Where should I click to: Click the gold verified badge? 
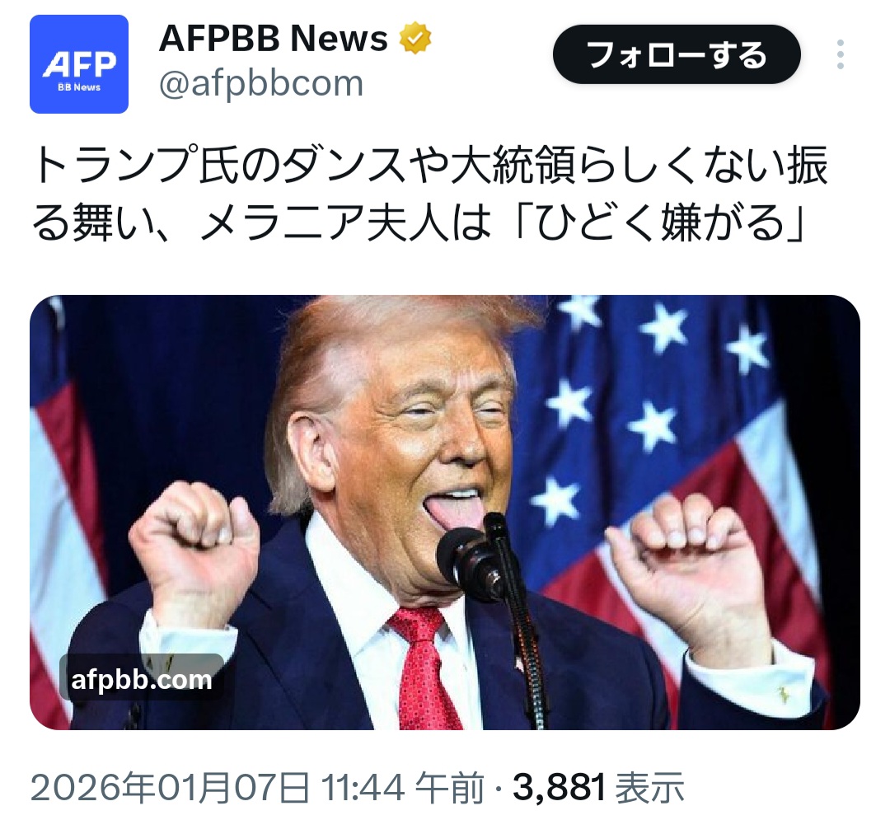click(415, 38)
